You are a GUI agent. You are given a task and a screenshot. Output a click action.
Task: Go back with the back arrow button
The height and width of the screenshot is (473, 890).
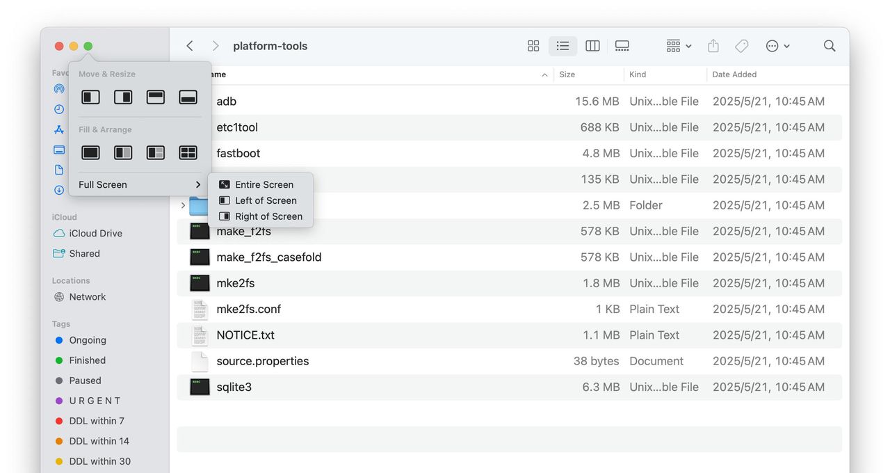pos(189,46)
